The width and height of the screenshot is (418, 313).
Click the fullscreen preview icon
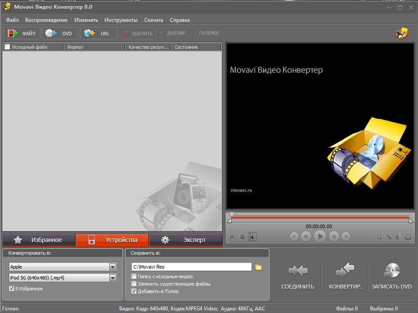click(x=232, y=236)
